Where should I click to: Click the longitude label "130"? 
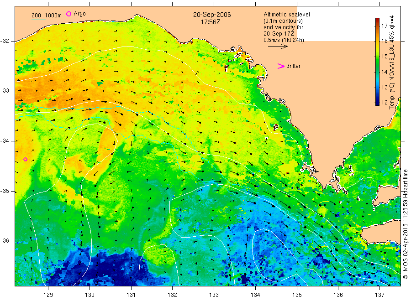coord(90,295)
